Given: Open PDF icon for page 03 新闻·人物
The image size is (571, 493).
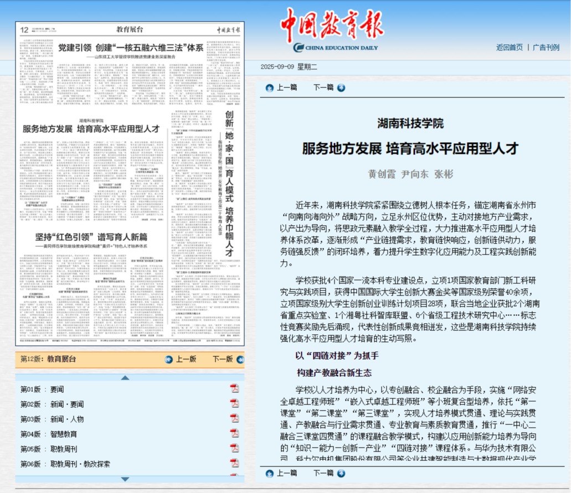Looking at the screenshot, I should pyautogui.click(x=234, y=419).
